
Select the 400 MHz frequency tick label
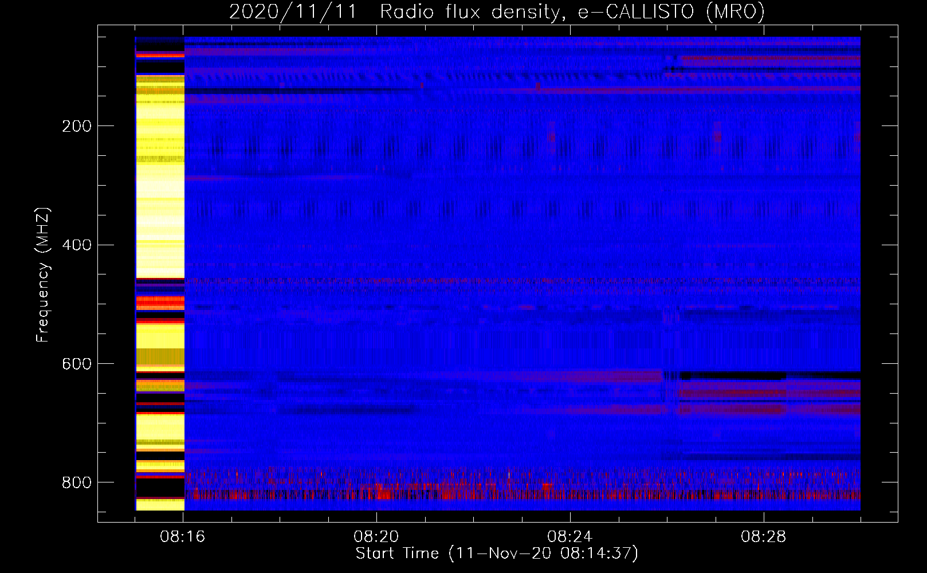click(x=76, y=245)
